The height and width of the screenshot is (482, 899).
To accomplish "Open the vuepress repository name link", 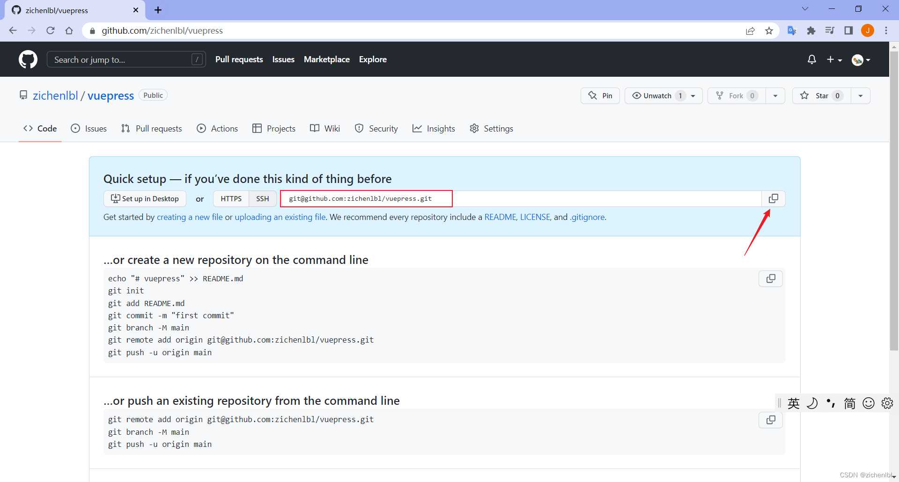I will click(x=111, y=95).
